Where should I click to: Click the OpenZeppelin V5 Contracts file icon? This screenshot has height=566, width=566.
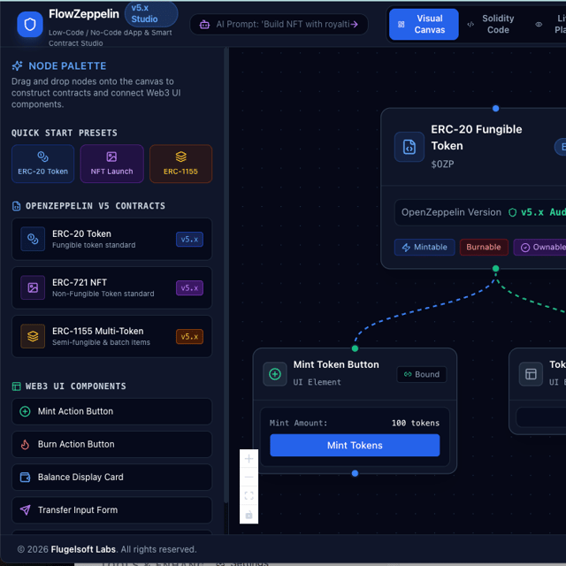(x=16, y=206)
